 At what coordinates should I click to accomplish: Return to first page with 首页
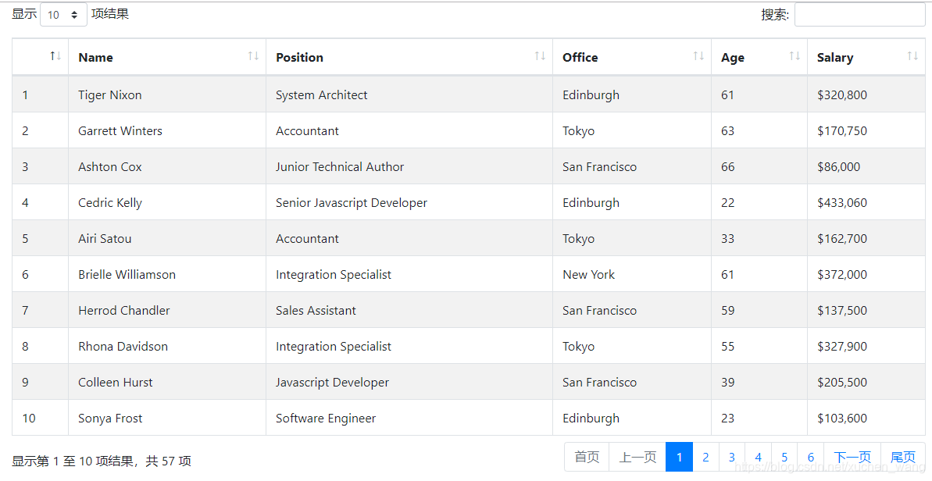(586, 457)
